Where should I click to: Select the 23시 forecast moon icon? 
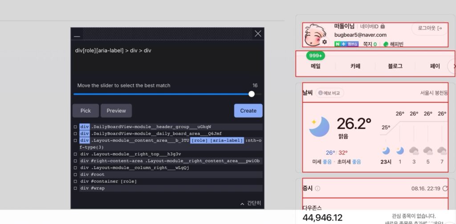pos(386,151)
